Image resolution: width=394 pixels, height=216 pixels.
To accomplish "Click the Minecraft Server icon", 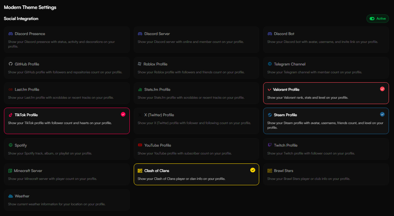I will tap(10, 171).
